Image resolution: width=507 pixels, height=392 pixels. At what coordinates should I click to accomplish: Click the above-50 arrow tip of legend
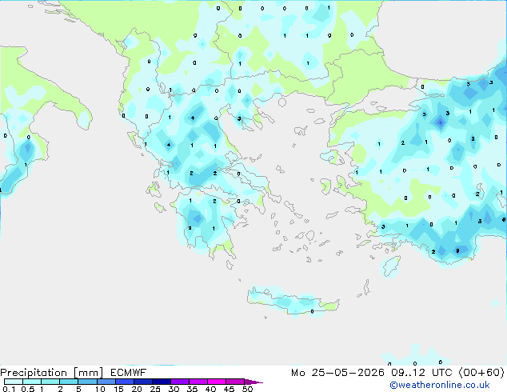253,382
